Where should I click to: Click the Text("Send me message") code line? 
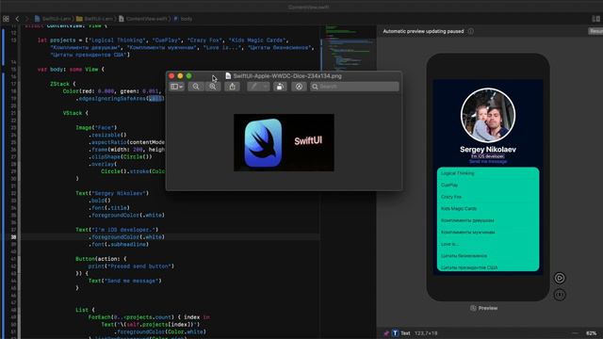click(124, 281)
